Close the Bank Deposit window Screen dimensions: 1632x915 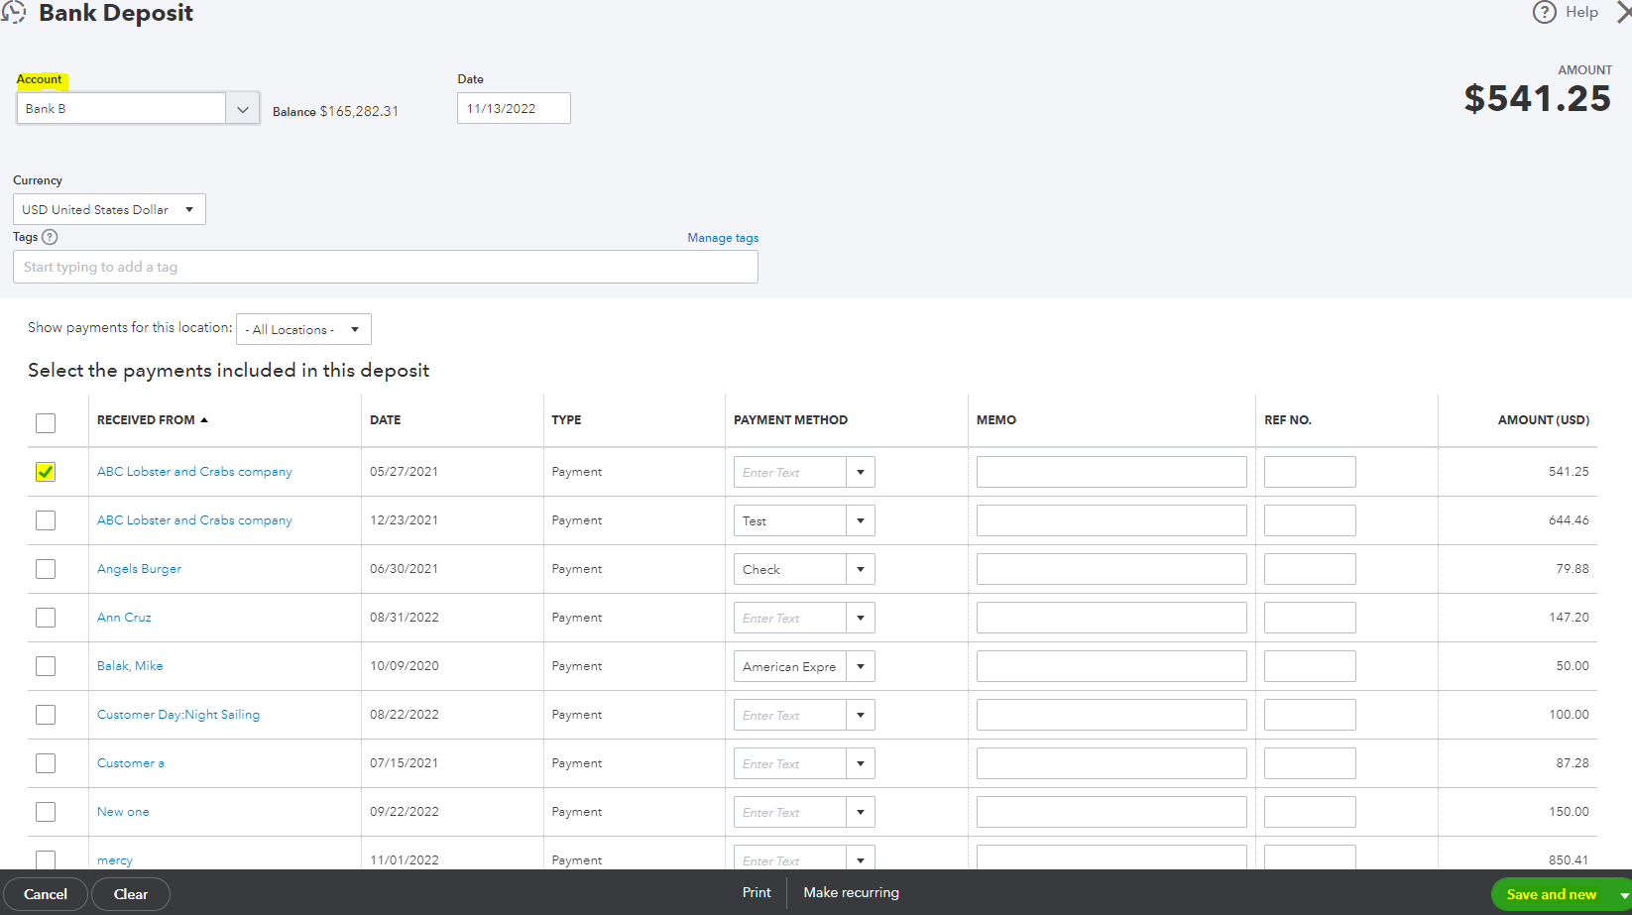pyautogui.click(x=1623, y=12)
